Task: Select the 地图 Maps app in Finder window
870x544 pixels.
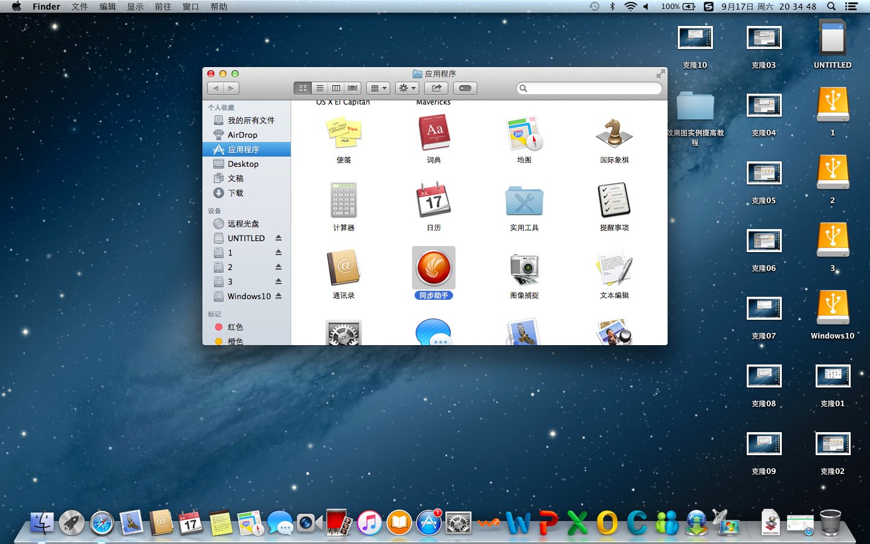Action: tap(524, 134)
